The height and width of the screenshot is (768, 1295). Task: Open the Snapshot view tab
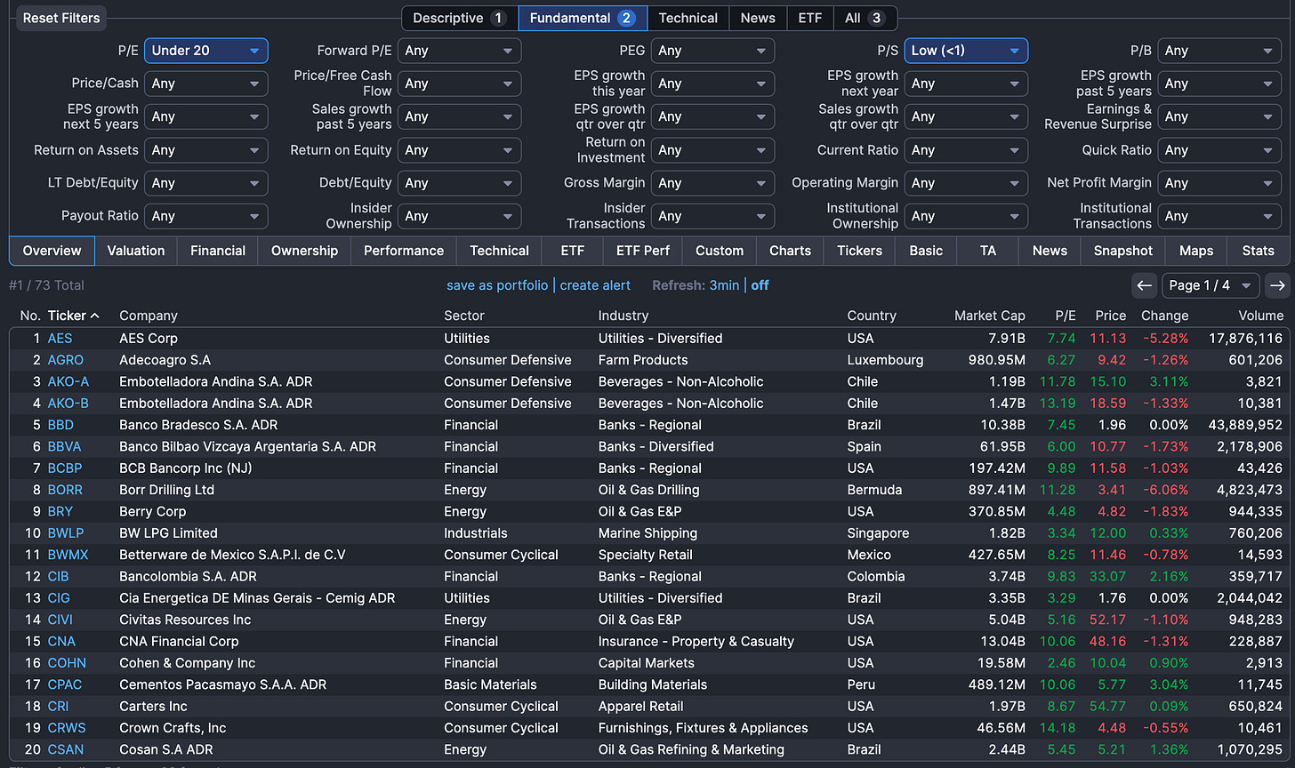(1123, 251)
